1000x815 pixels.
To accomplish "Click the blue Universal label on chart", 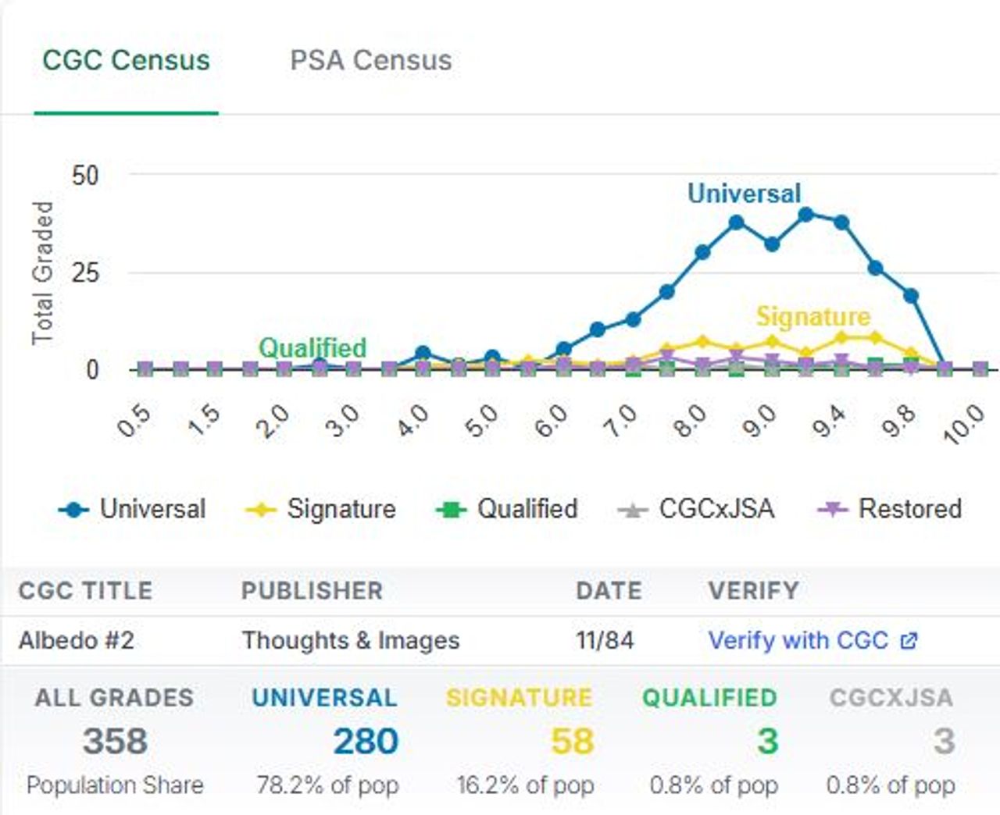I will [x=744, y=194].
